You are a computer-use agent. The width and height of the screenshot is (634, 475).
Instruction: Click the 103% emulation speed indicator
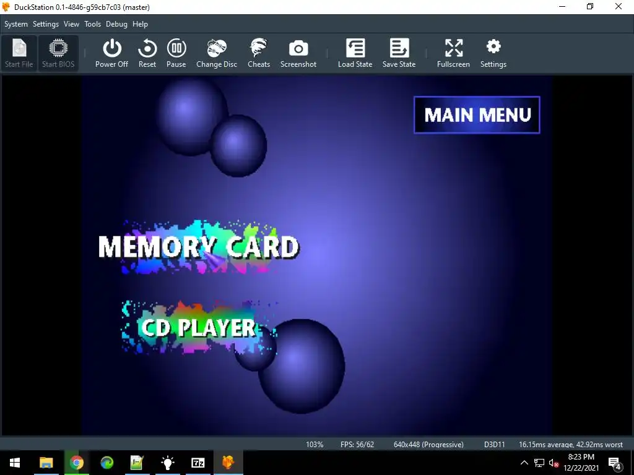pyautogui.click(x=315, y=444)
